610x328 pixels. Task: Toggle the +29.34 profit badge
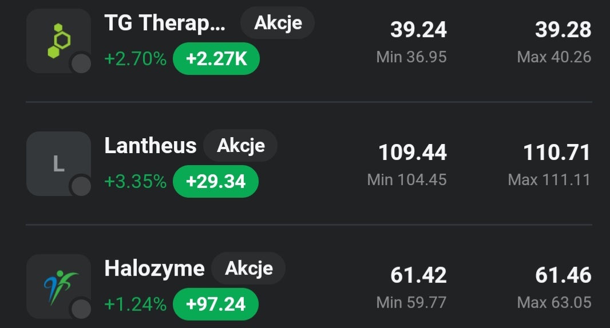click(x=216, y=182)
